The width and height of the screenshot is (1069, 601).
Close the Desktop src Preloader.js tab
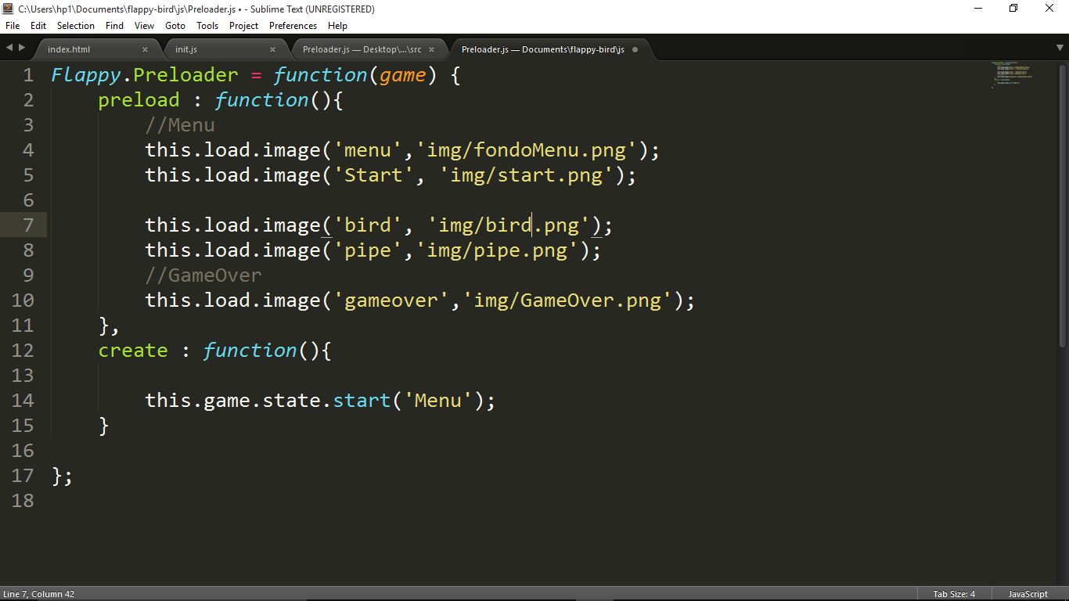[433, 49]
